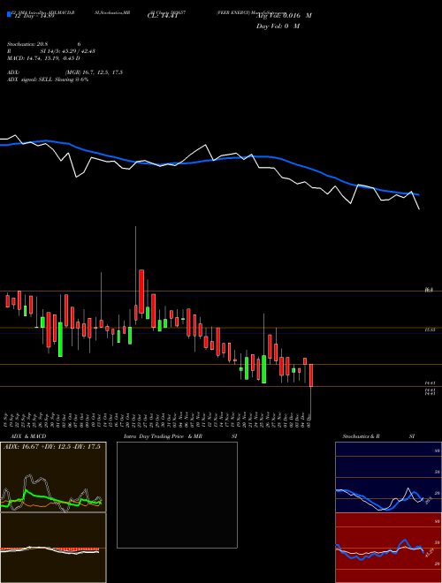Open the ADX indicator chart with green line
Image resolution: width=442 pixels, height=583 pixels.
coord(53,477)
